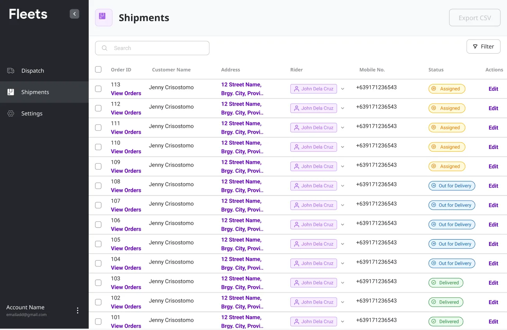Open Settings in the sidebar
The image size is (507, 330).
click(44, 113)
